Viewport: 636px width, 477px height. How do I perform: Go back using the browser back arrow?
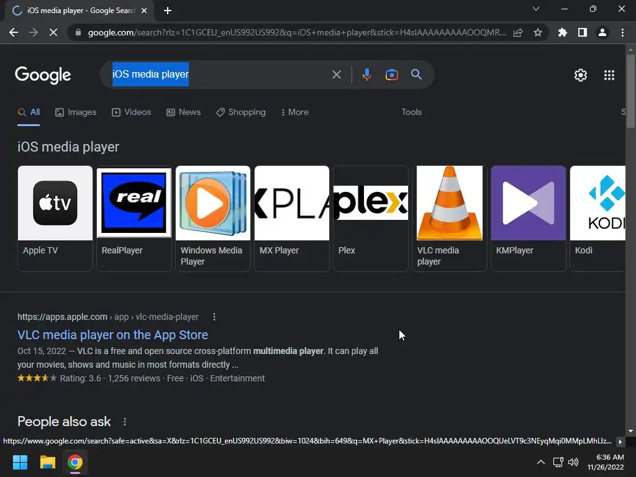(x=14, y=32)
